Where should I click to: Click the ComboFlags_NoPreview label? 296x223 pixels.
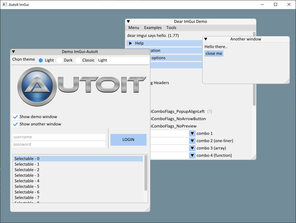pyautogui.click(x=173, y=126)
